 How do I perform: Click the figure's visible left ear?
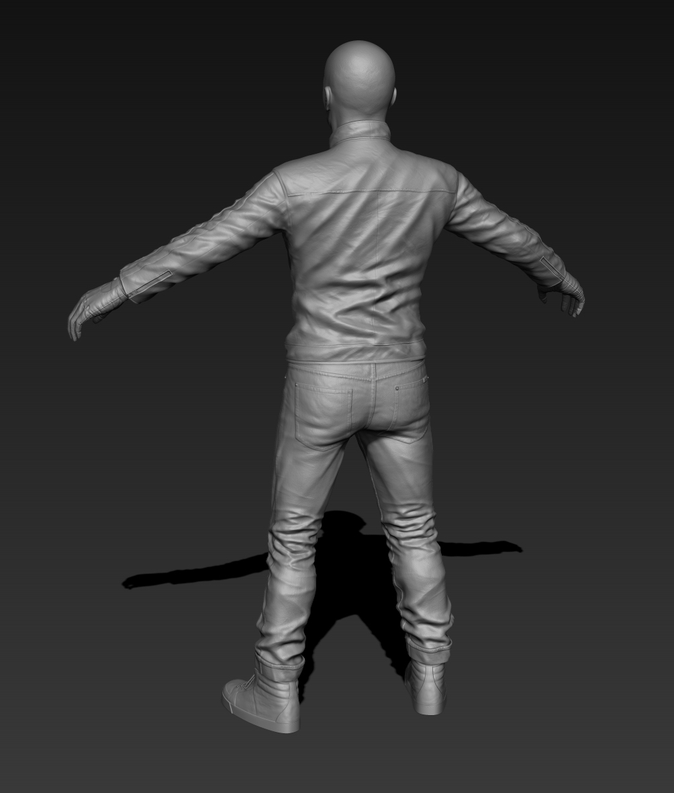coord(328,97)
